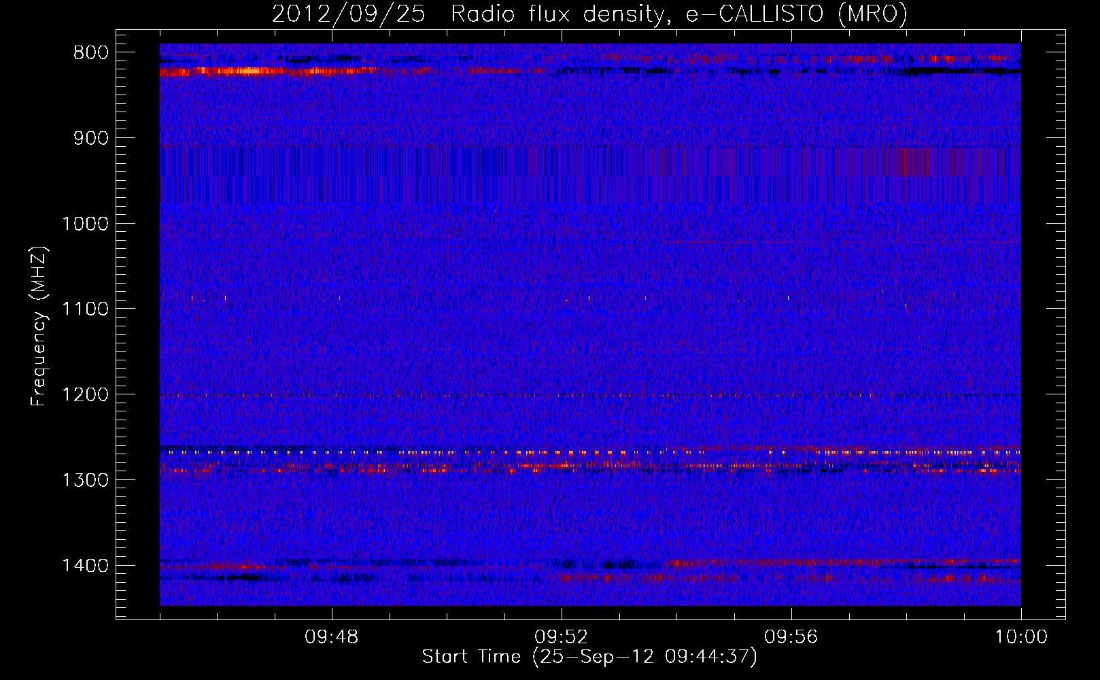Screen dimensions: 1100x680
Task: Click the 1400 frequency tick label
Action: [86, 565]
